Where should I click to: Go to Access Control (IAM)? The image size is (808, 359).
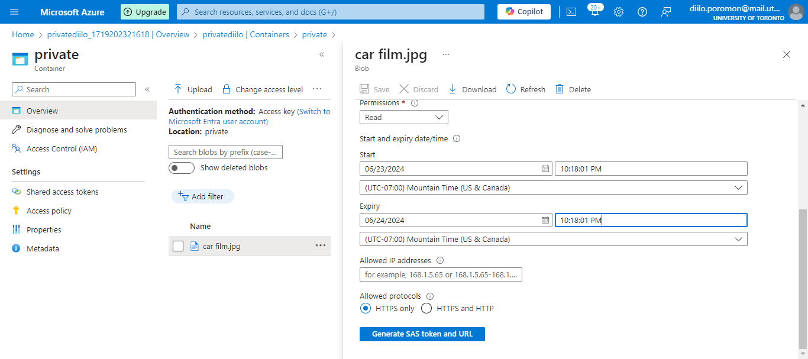(62, 149)
